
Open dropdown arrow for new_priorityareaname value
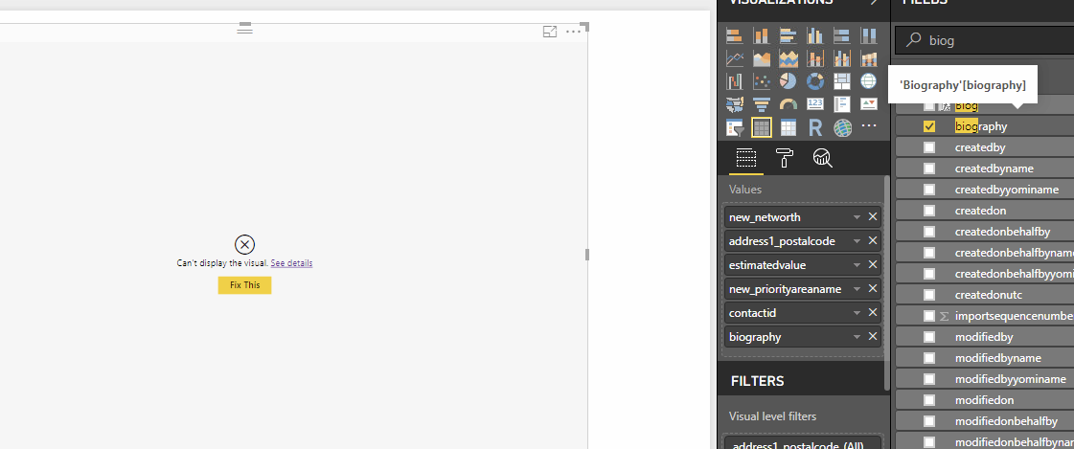point(857,289)
